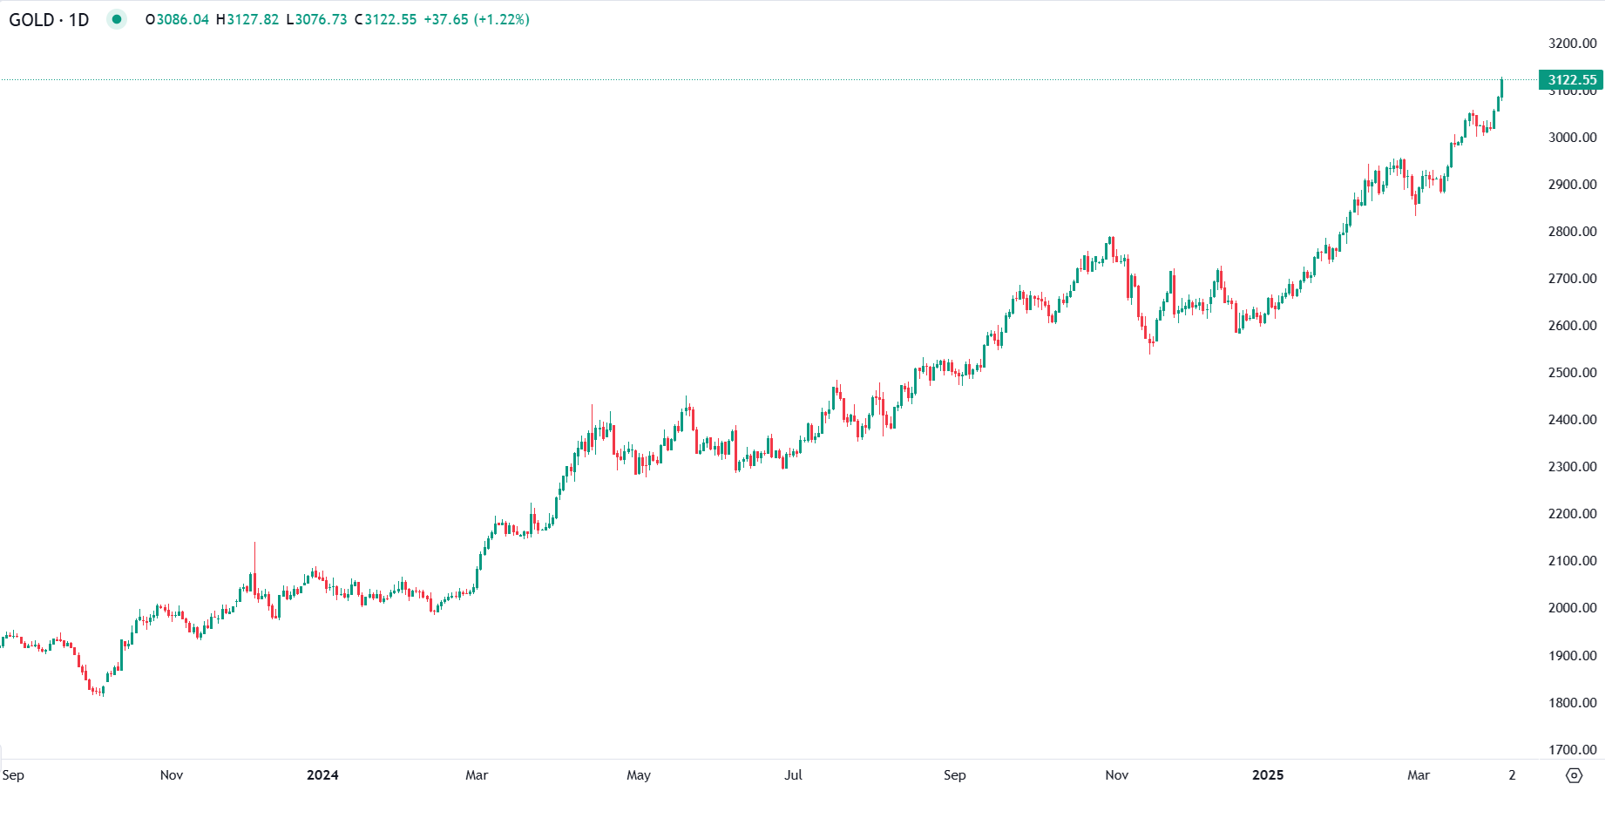Screen dimensions: 1605x838
Task: Click the 3200.00 price scale label
Action: click(1572, 44)
